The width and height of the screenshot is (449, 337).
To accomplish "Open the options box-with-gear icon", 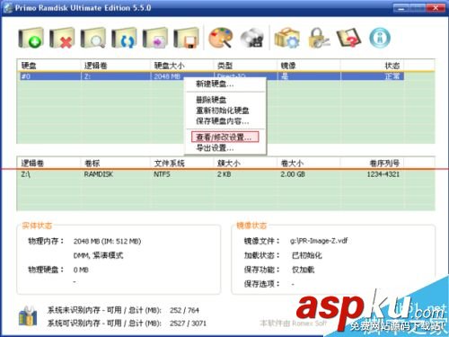I will tap(286, 38).
